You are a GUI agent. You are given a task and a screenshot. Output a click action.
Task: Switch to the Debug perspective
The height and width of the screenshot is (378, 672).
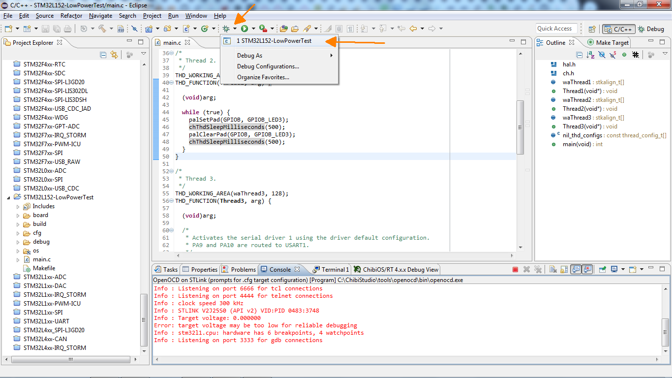[x=651, y=29]
